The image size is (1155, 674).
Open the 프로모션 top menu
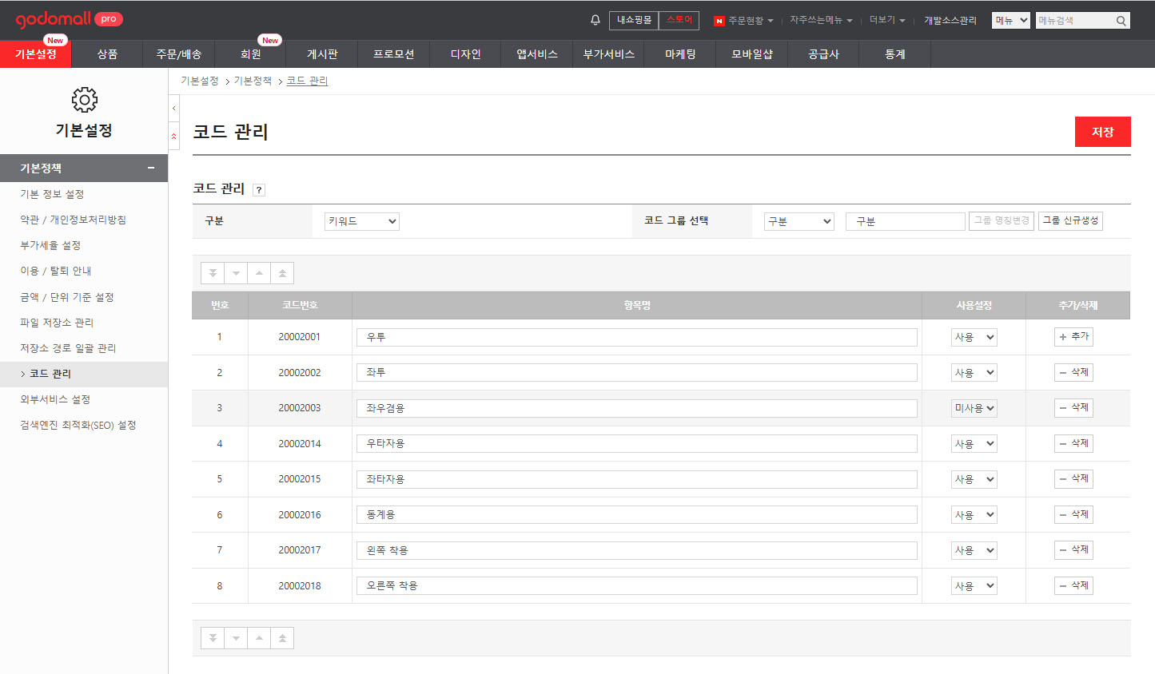393,54
